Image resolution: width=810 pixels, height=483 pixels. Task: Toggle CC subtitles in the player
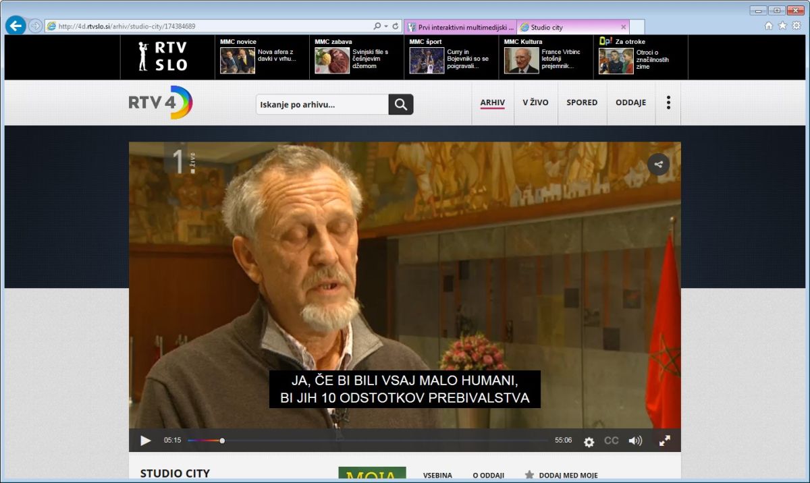(x=611, y=441)
